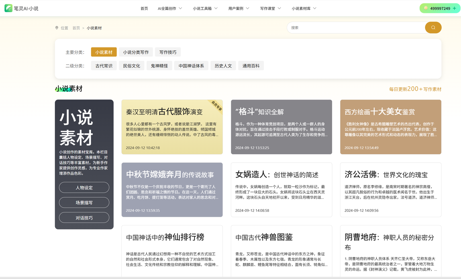
Task: Filter by 通用百科 subcategory
Action: point(251,66)
